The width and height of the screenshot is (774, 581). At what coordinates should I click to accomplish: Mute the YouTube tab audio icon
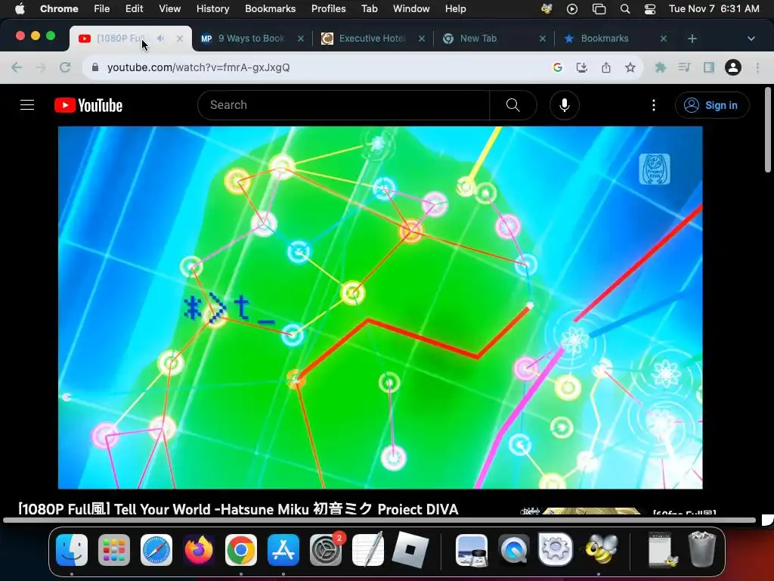click(160, 38)
